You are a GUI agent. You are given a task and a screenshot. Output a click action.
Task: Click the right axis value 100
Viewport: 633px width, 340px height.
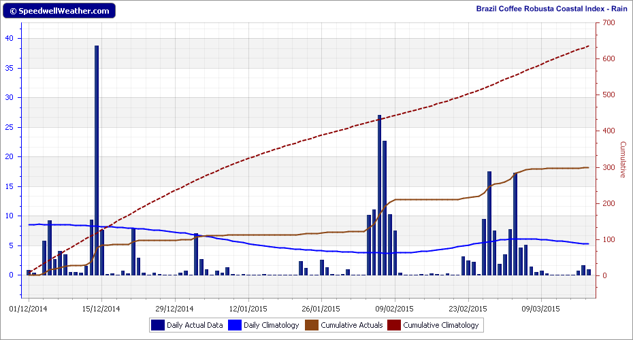click(608, 239)
